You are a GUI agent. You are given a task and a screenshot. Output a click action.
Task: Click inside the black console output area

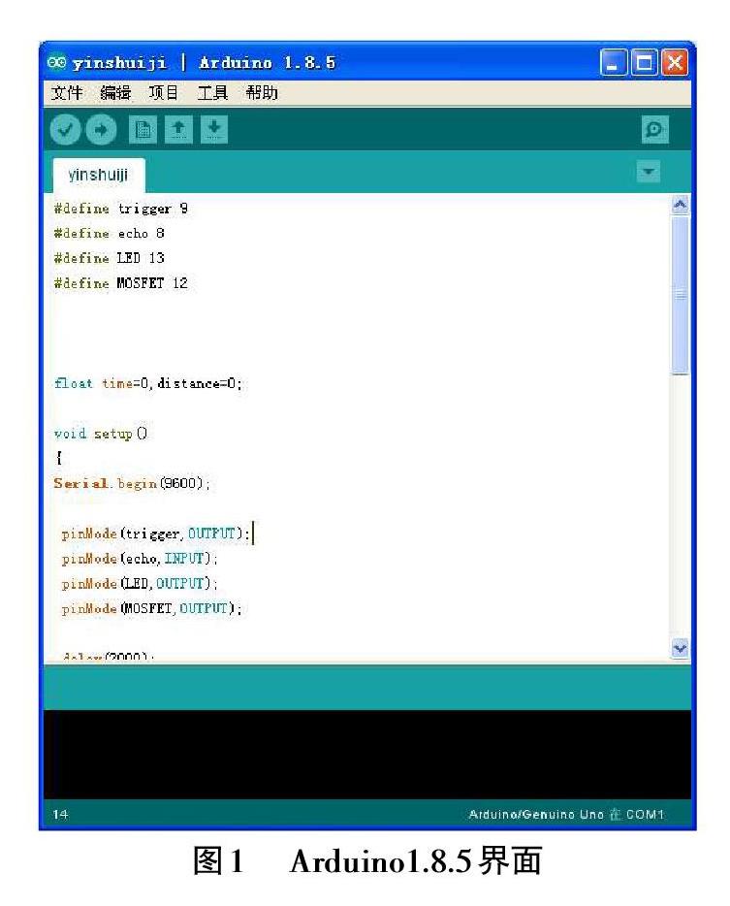tap(367, 755)
